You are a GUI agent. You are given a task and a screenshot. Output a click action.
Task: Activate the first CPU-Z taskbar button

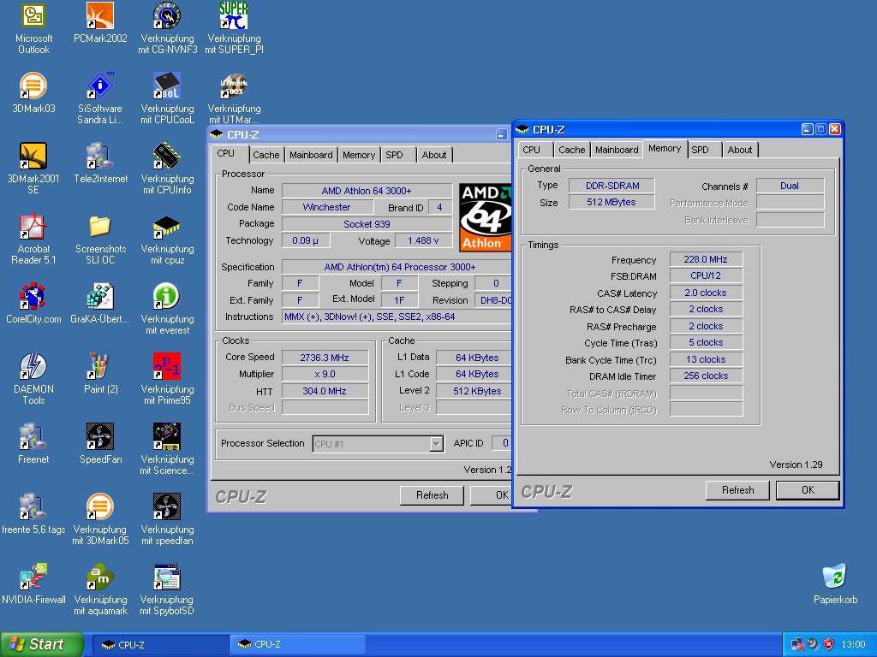[x=159, y=645]
